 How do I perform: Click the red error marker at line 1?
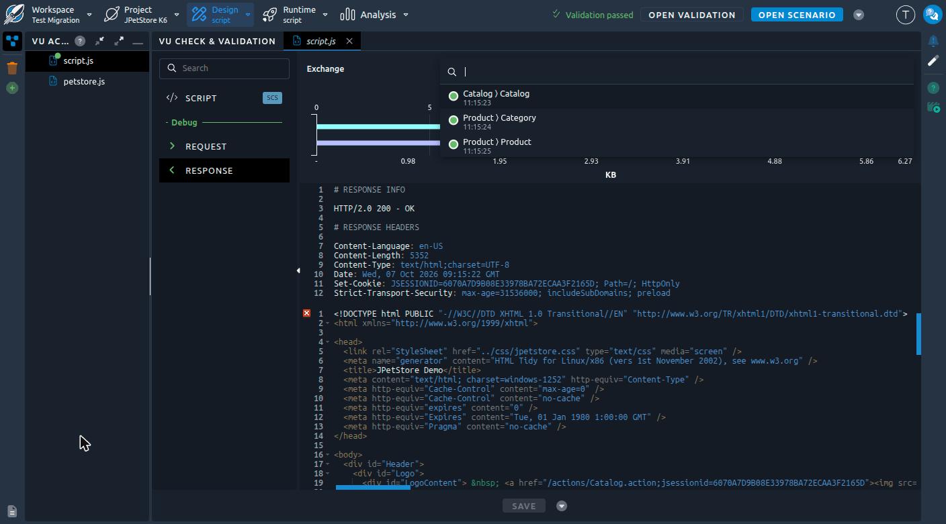(306, 313)
